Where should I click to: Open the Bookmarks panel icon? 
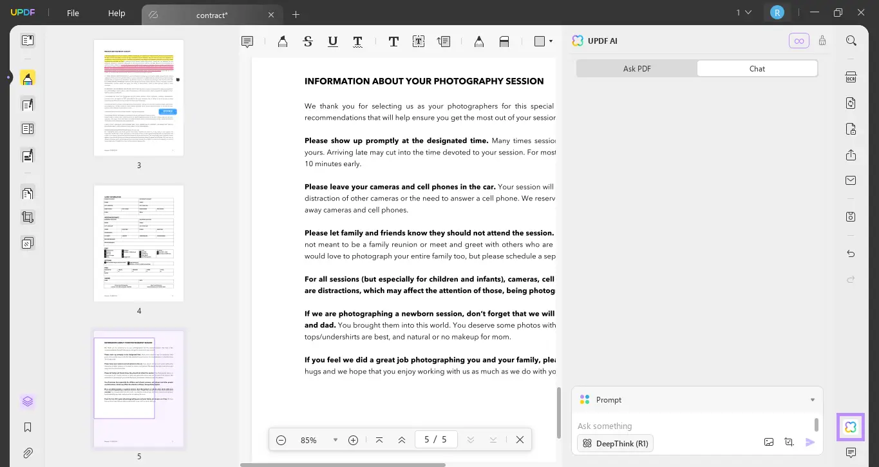(28, 427)
